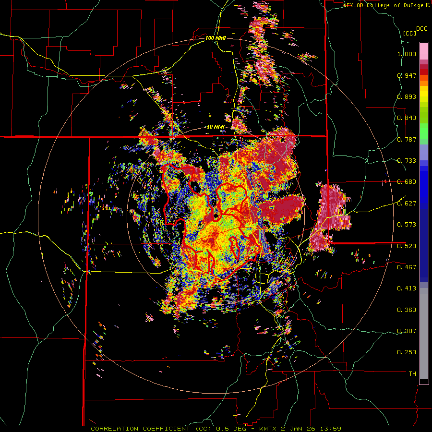Click the 0.840 scale value
The width and height of the screenshot is (432, 432).
click(407, 118)
